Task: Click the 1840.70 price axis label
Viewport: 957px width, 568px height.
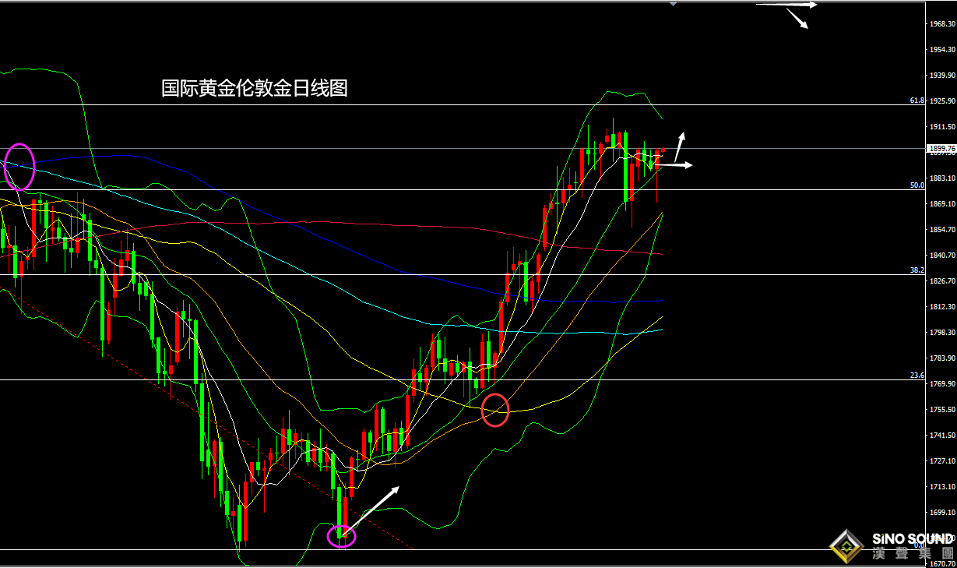Action: (942, 256)
